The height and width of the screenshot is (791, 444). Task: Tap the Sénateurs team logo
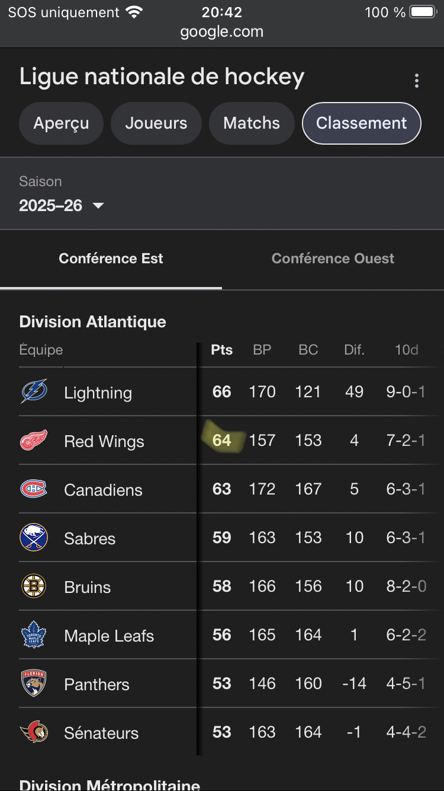tap(34, 732)
